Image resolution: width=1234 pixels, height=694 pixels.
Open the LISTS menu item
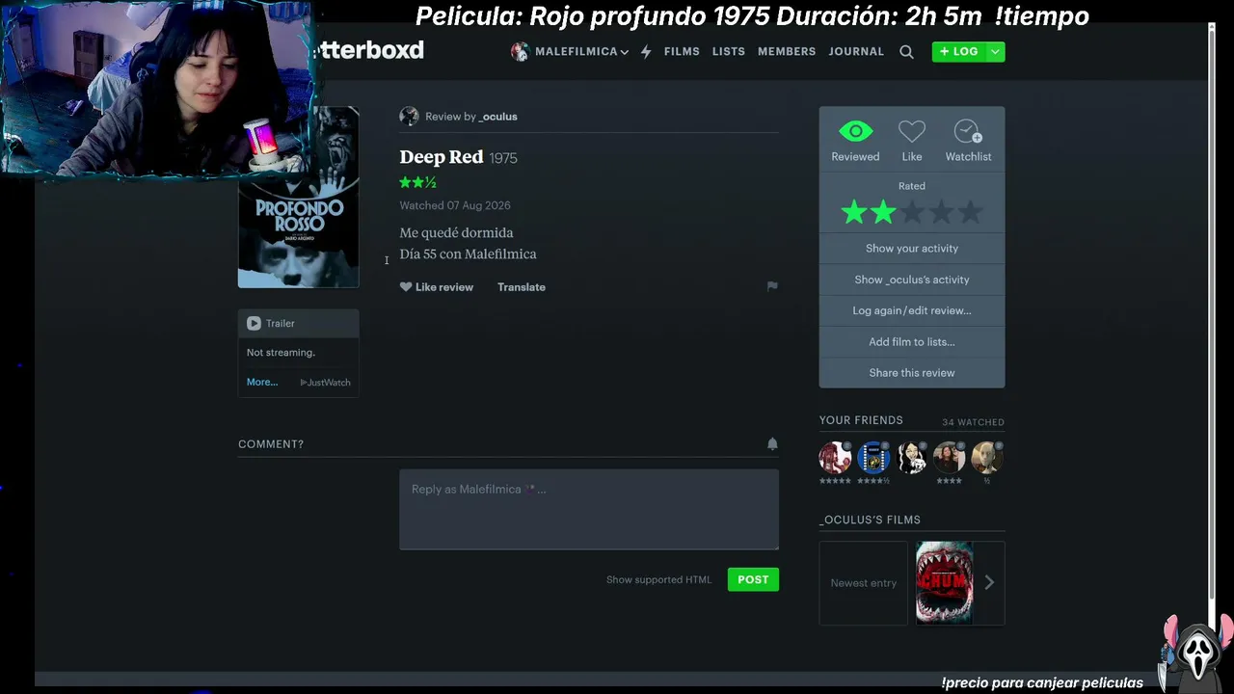point(729,52)
